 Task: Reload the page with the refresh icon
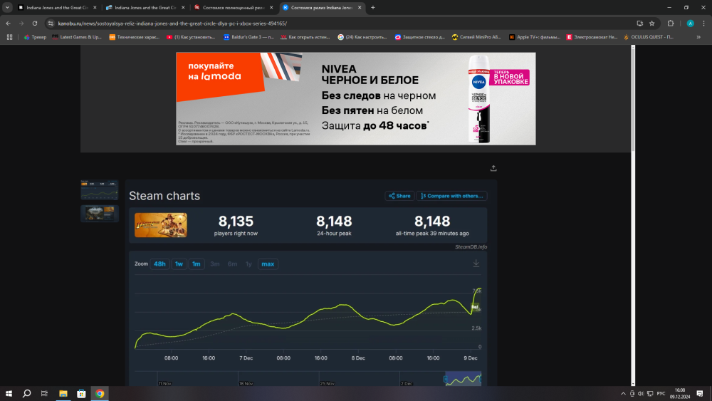point(34,23)
